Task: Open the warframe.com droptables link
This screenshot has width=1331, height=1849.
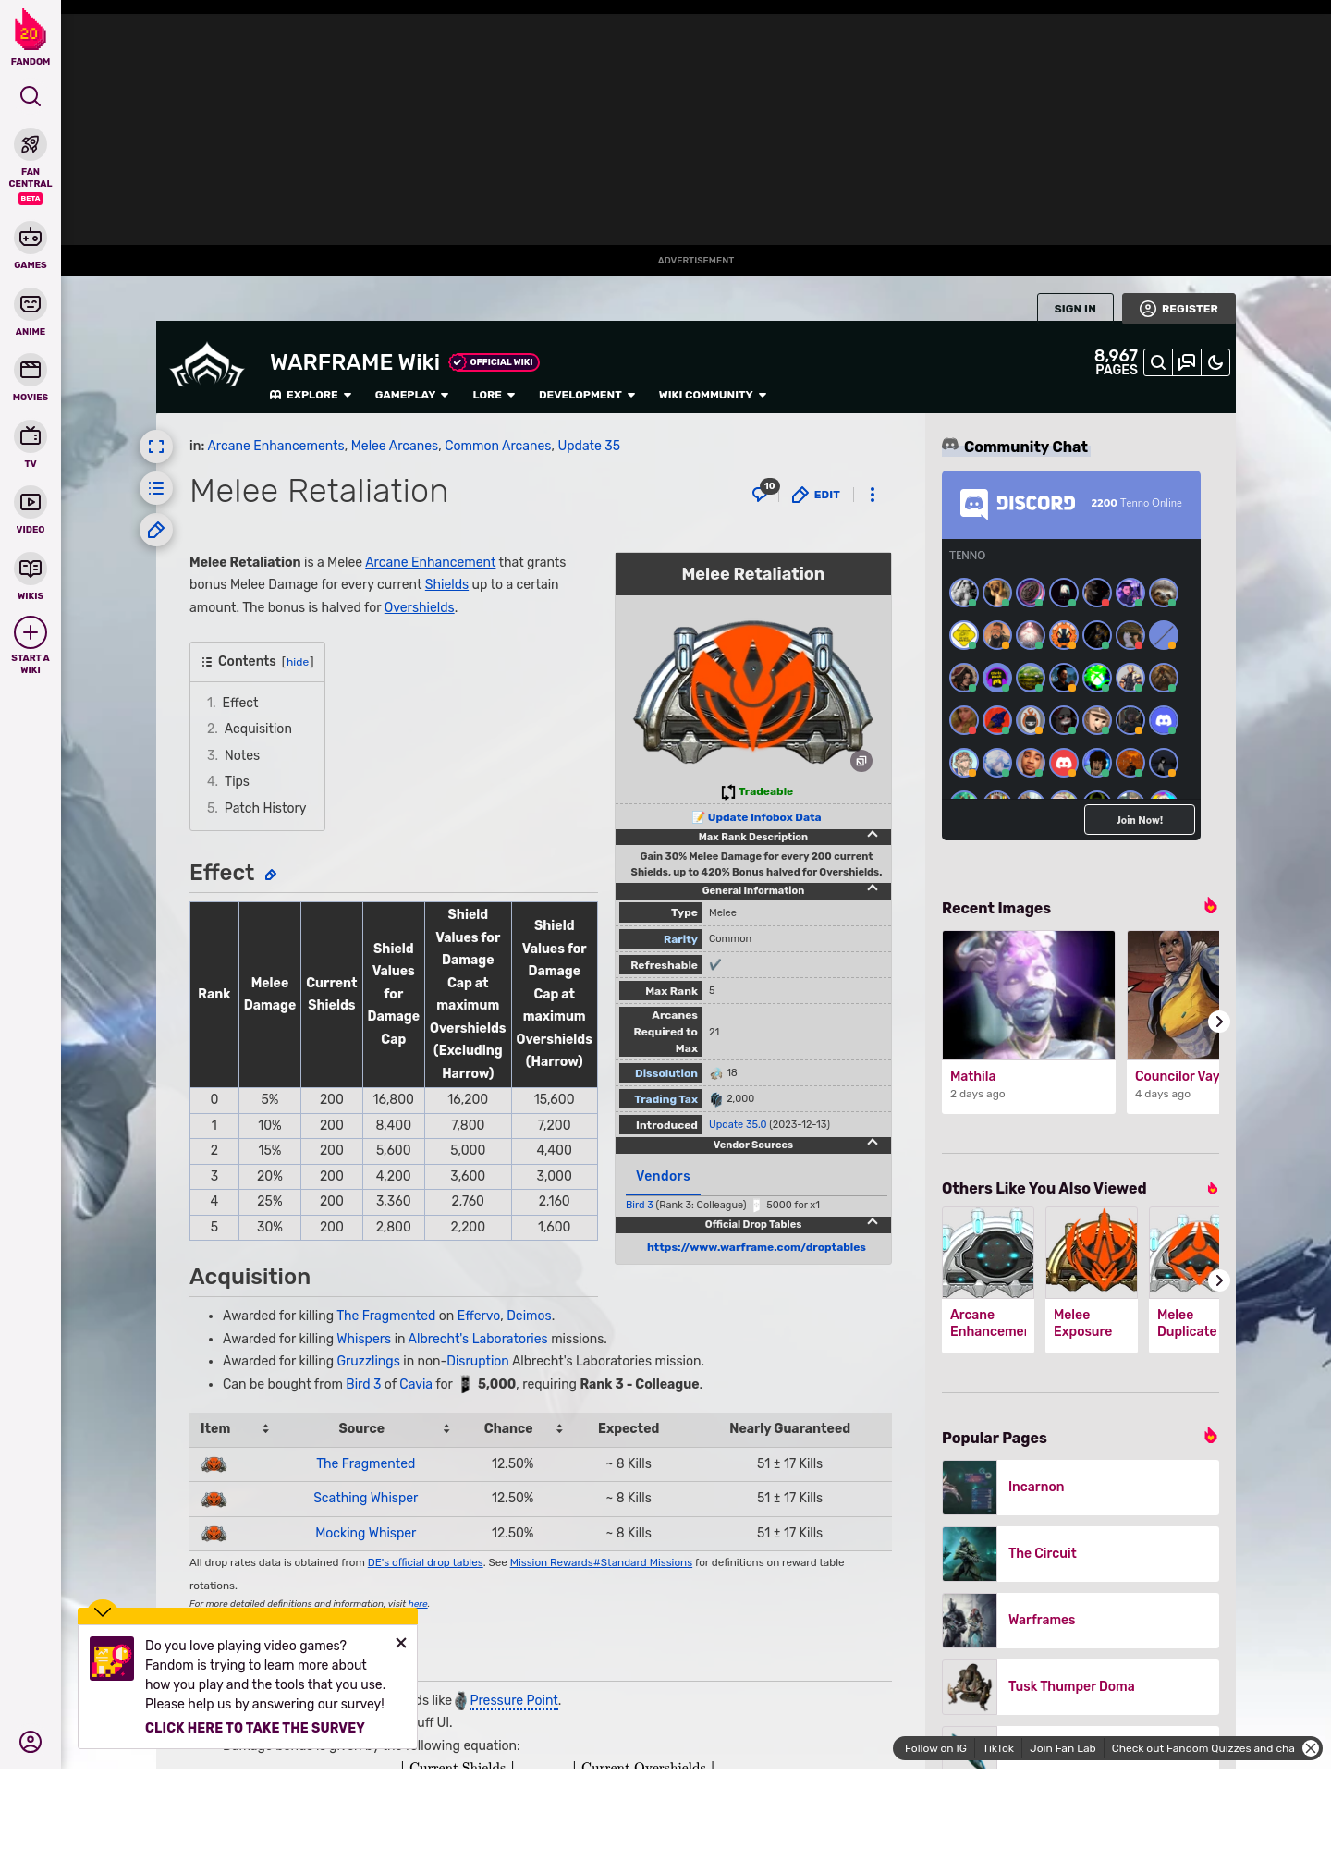Action: pyautogui.click(x=756, y=1247)
